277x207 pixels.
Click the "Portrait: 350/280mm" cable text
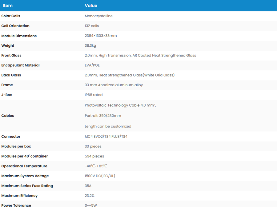(x=103, y=116)
